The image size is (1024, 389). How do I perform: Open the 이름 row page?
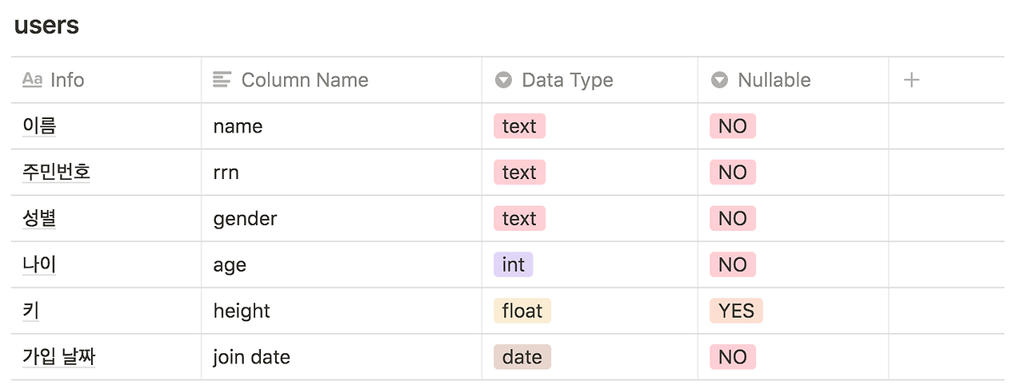39,126
